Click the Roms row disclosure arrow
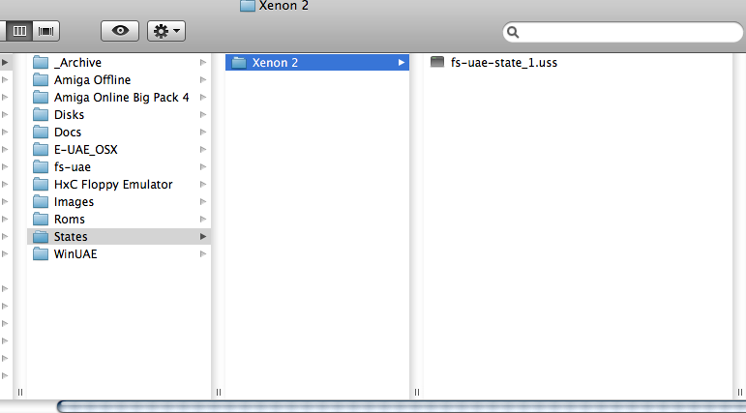 tap(203, 219)
